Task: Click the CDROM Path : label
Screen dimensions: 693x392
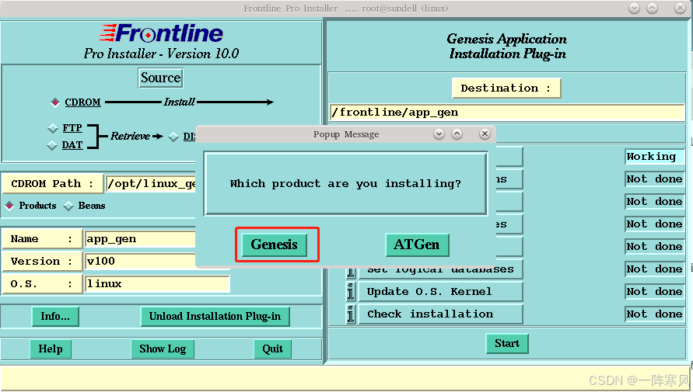Action: (52, 183)
